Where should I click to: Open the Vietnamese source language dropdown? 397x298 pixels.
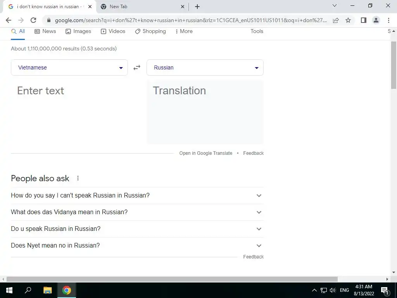69,68
